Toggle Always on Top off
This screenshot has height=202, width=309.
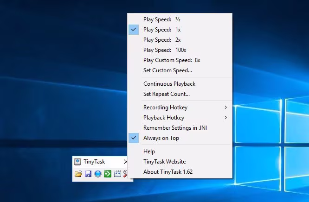[180, 138]
